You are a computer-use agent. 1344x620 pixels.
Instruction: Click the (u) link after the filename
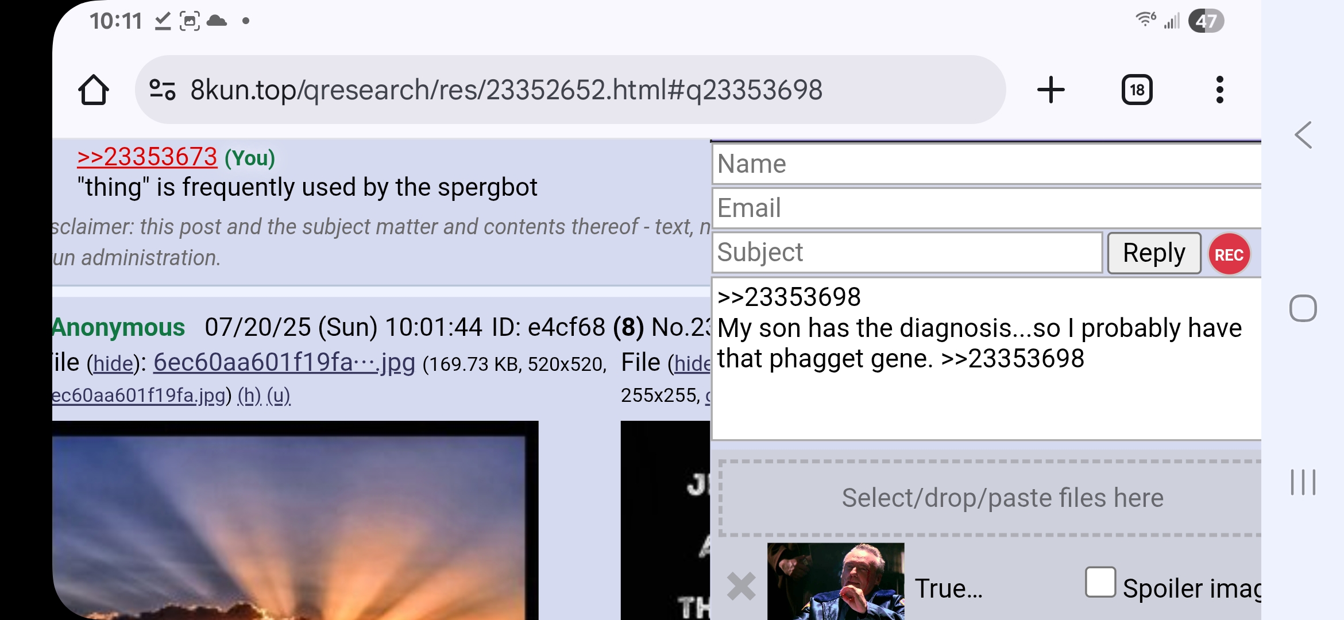[x=279, y=396]
